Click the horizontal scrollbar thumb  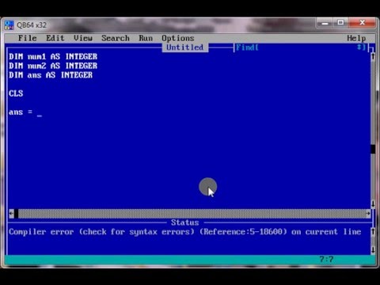16,214
